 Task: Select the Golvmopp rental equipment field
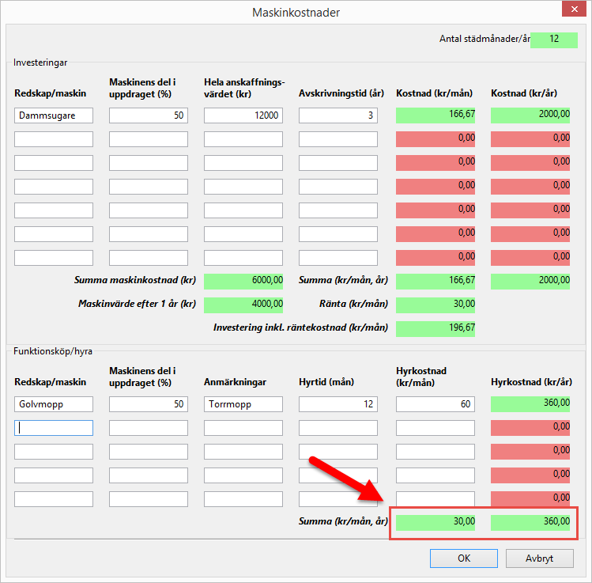coord(54,404)
